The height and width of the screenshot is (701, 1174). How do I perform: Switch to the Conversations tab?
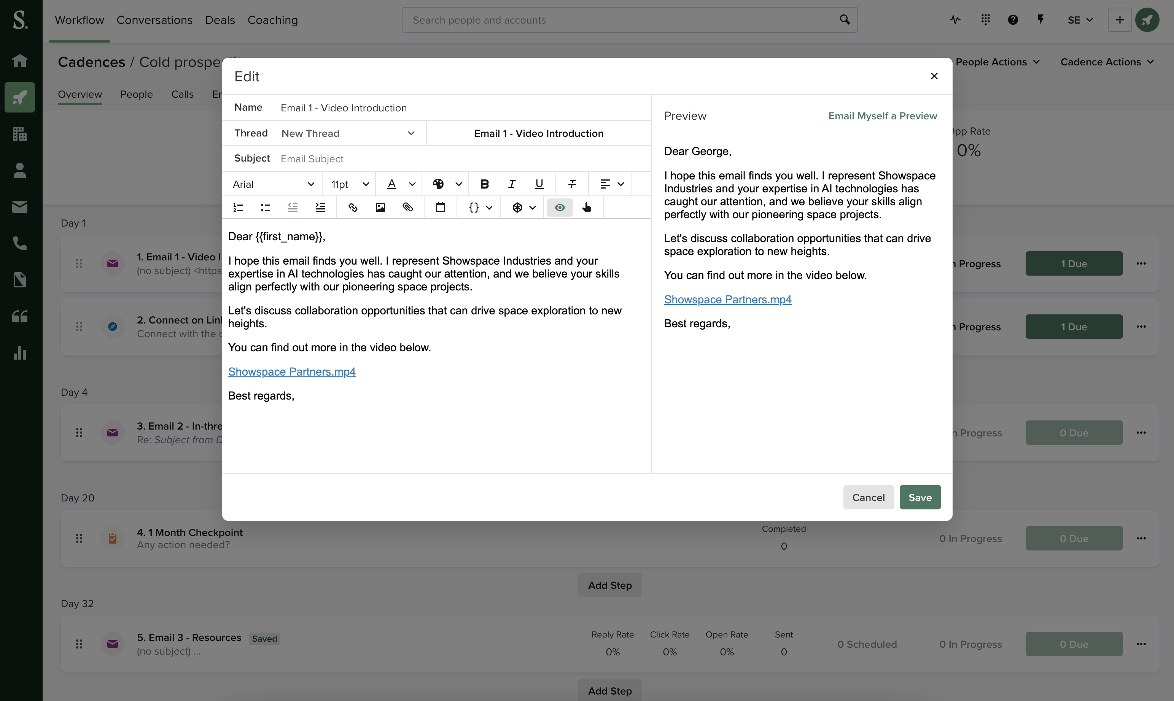[154, 20]
